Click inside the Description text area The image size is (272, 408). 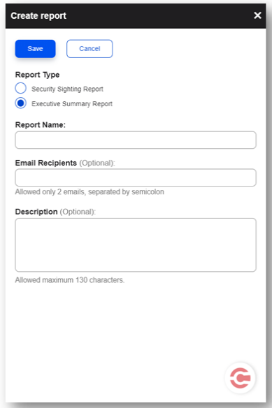pyautogui.click(x=136, y=245)
